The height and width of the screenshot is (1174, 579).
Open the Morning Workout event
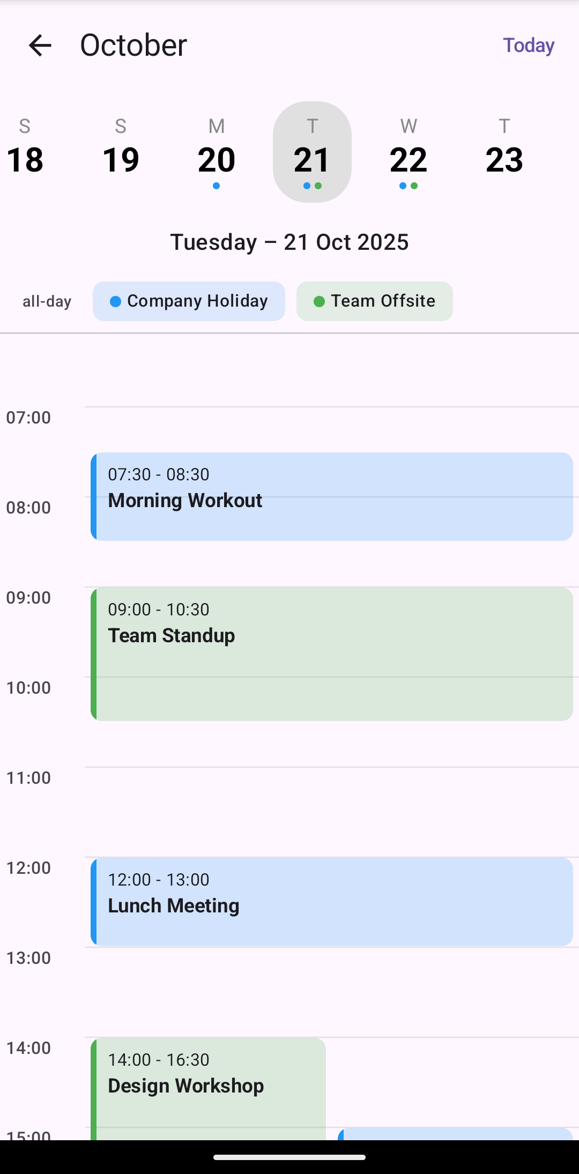coord(331,496)
